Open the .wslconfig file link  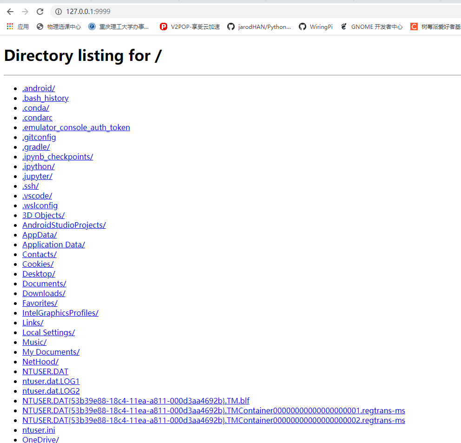(40, 205)
